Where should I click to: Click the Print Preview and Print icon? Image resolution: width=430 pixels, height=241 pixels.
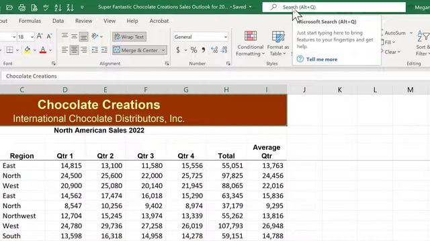pos(21,7)
